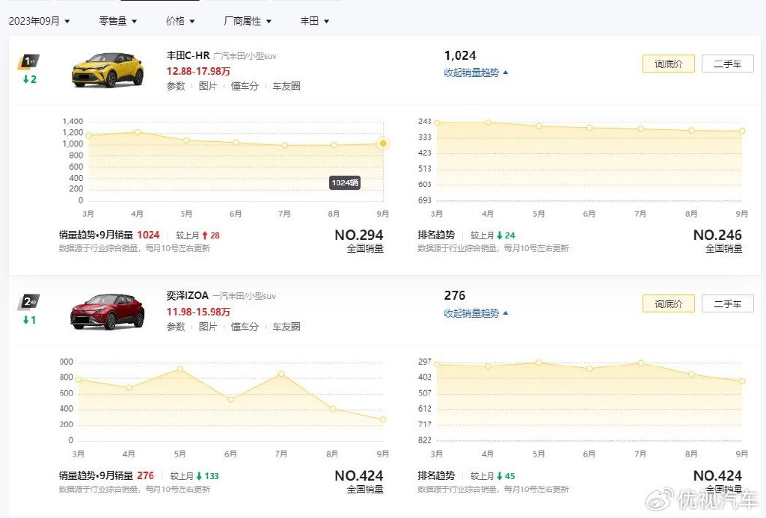
Task: Click the price text 12.88-17.98万
Action: click(198, 71)
